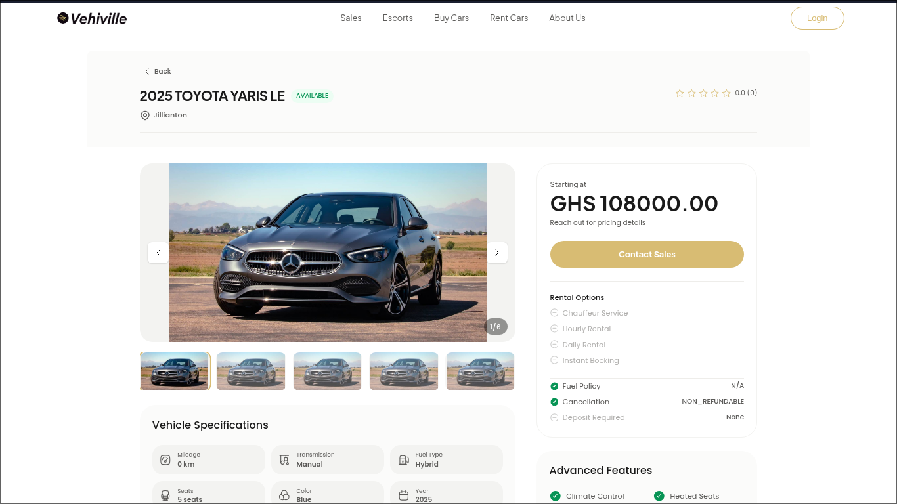Go to Buy Cars page
897x504 pixels.
click(x=451, y=18)
